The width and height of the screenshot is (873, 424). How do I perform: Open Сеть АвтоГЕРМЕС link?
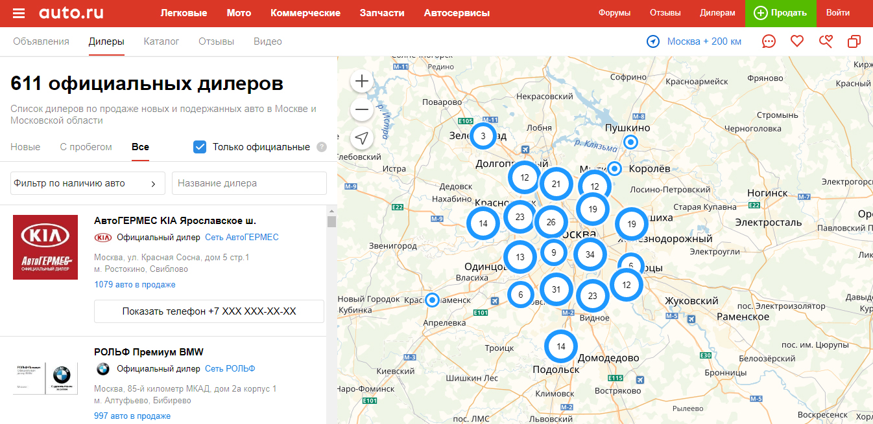242,238
